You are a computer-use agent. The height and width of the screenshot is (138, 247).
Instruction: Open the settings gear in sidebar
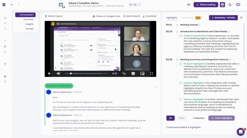[x=5, y=76]
